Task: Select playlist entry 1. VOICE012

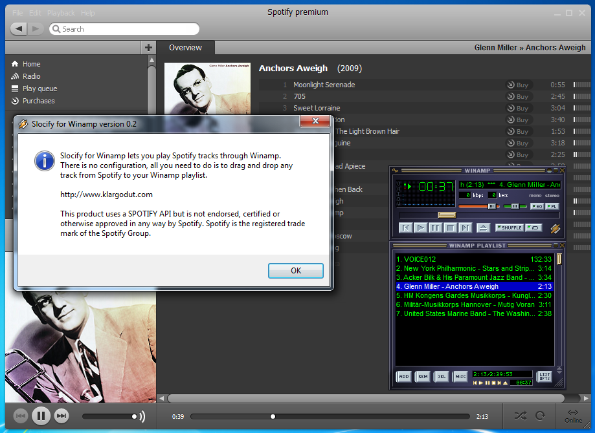Action: (x=473, y=259)
